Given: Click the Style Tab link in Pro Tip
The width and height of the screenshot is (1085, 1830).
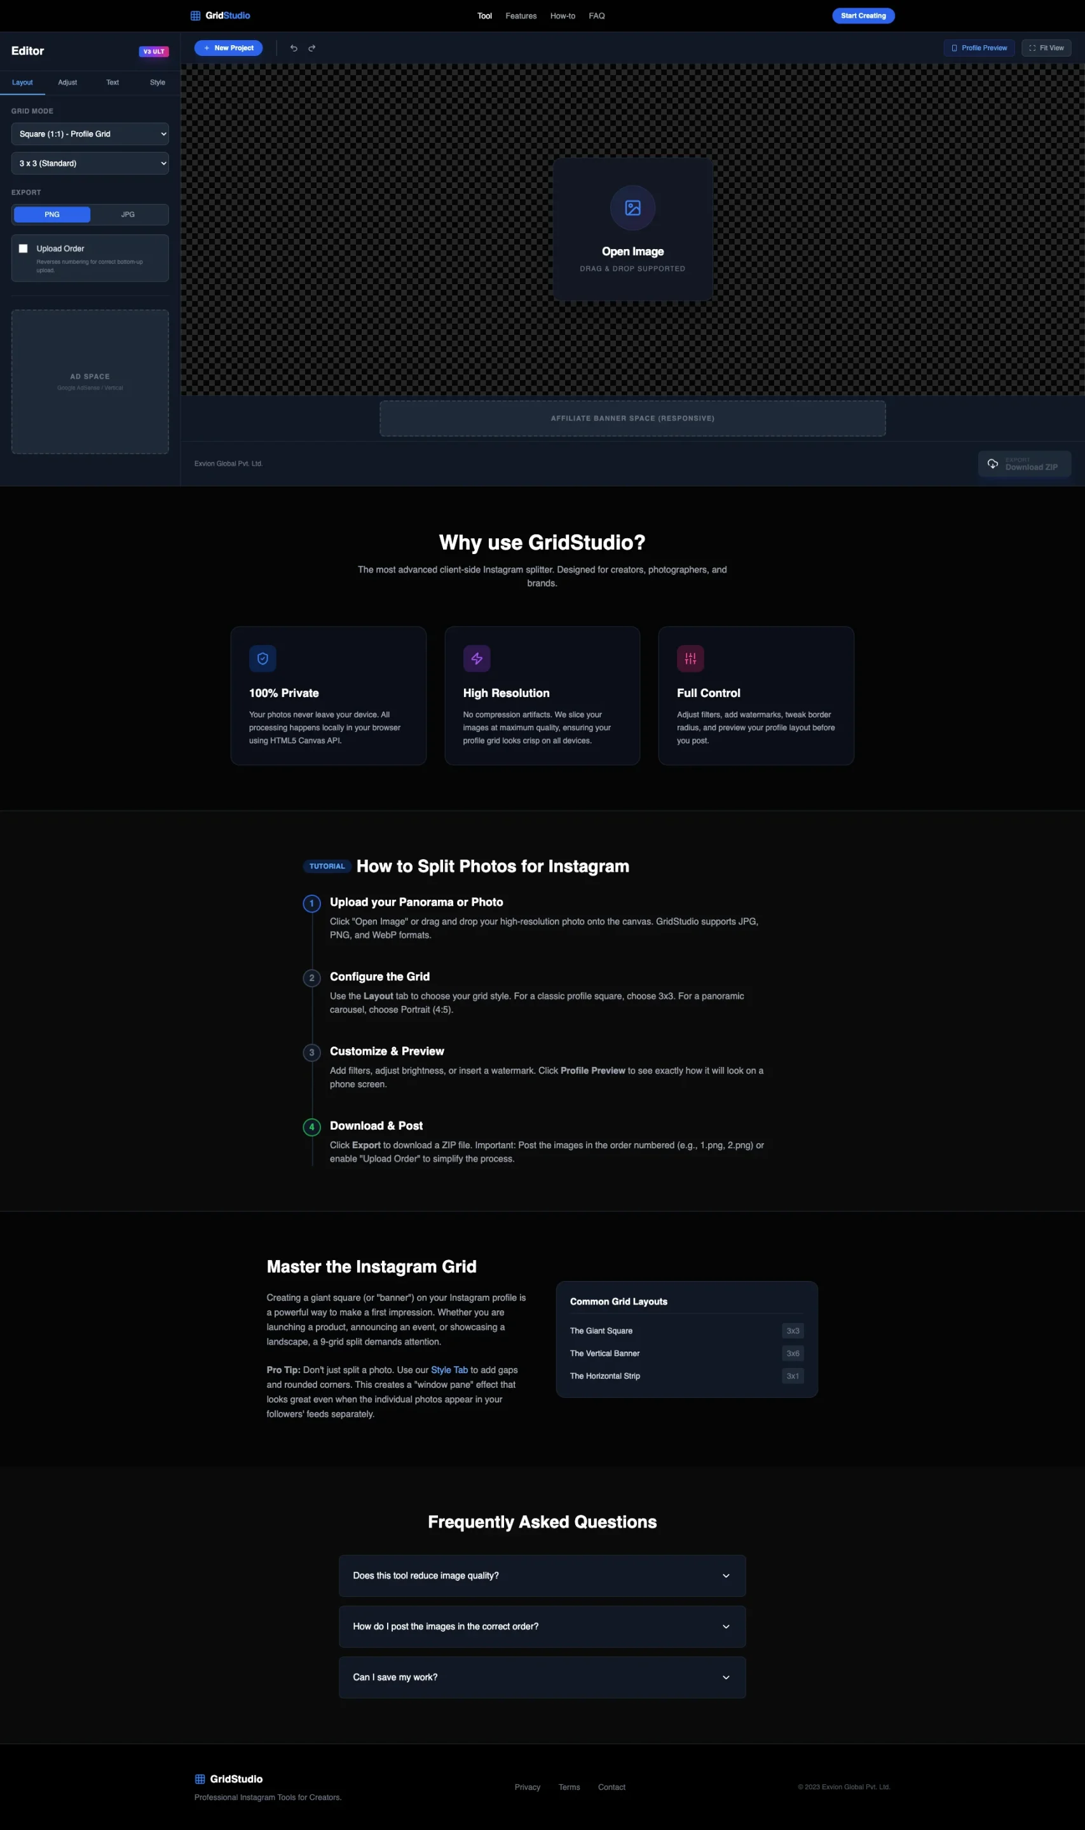Looking at the screenshot, I should [449, 1369].
